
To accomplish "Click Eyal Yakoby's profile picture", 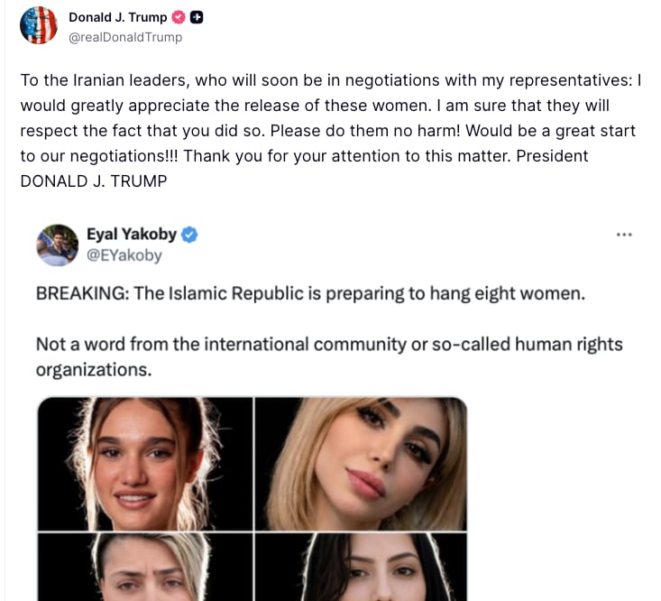I will 58,245.
